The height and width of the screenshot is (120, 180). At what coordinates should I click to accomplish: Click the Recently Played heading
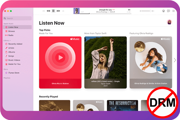(x=48, y=97)
